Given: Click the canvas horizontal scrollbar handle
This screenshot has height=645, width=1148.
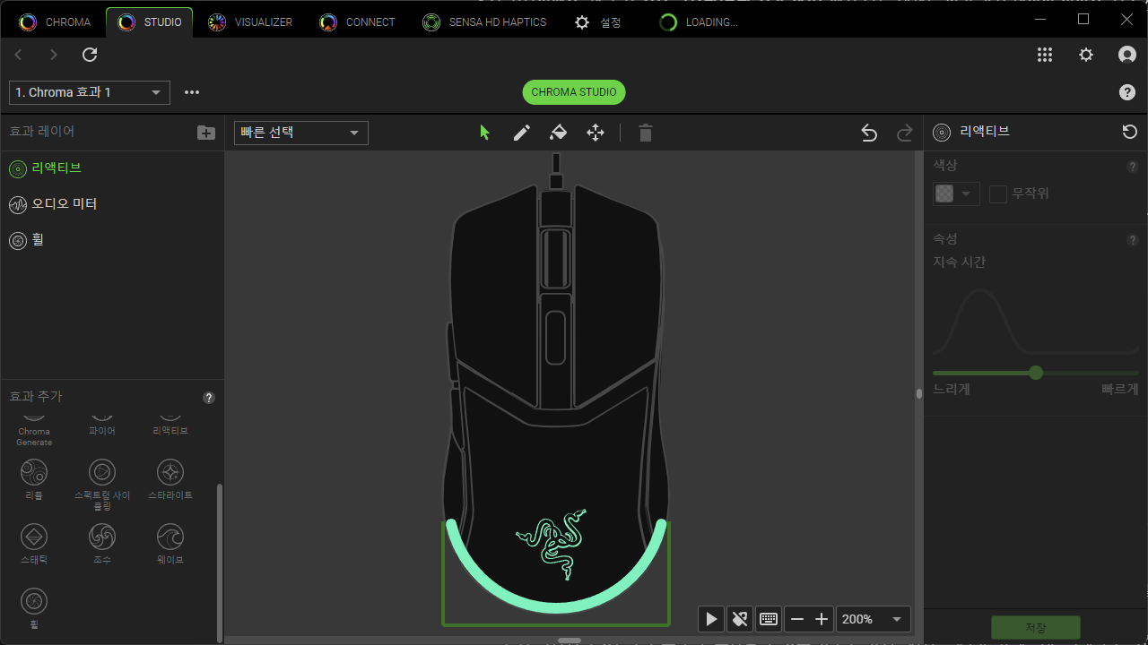Looking at the screenshot, I should (x=570, y=641).
